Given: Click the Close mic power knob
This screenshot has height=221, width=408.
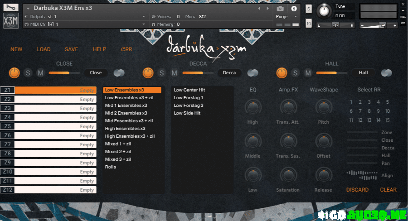Looking at the screenshot, I should [15, 72].
